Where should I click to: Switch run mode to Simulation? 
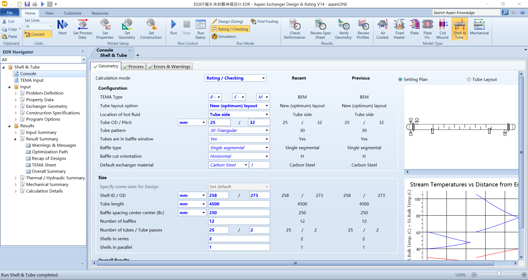point(224,36)
